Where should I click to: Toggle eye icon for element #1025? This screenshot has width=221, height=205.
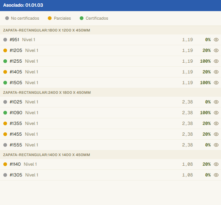[216, 102]
